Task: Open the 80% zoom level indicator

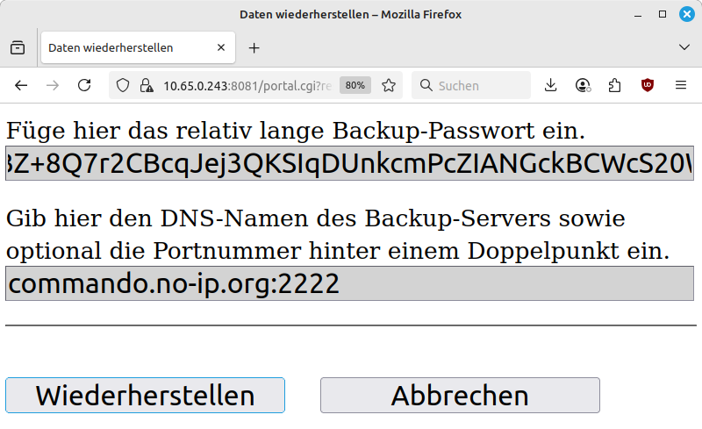Action: 355,85
